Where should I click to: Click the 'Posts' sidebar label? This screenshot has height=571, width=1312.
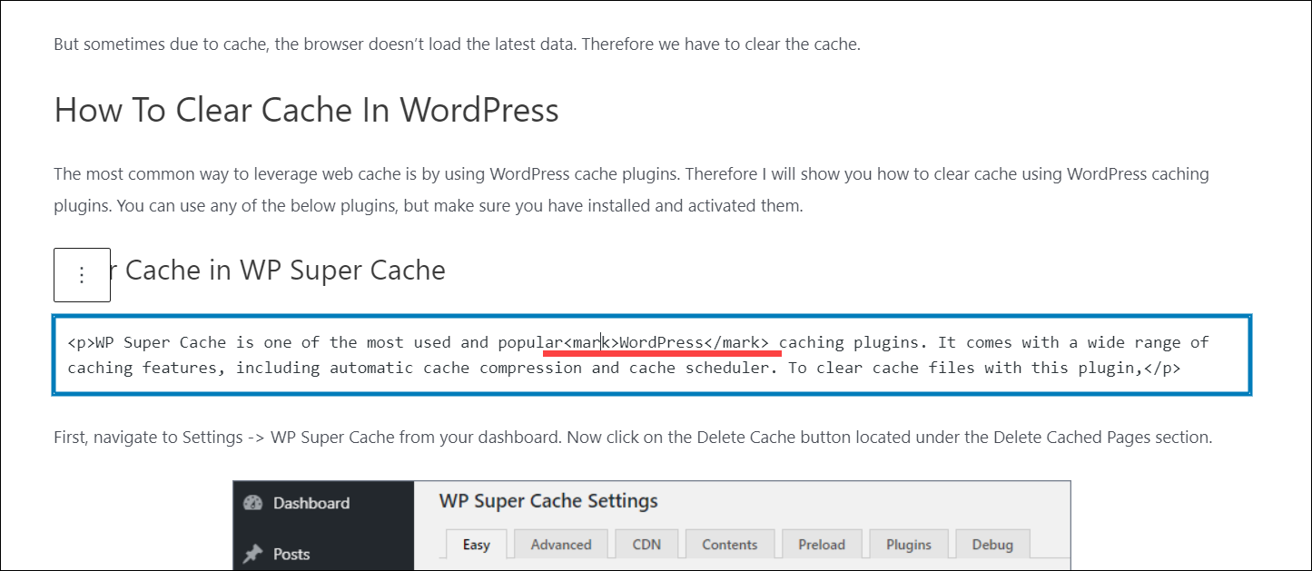pyautogui.click(x=291, y=554)
